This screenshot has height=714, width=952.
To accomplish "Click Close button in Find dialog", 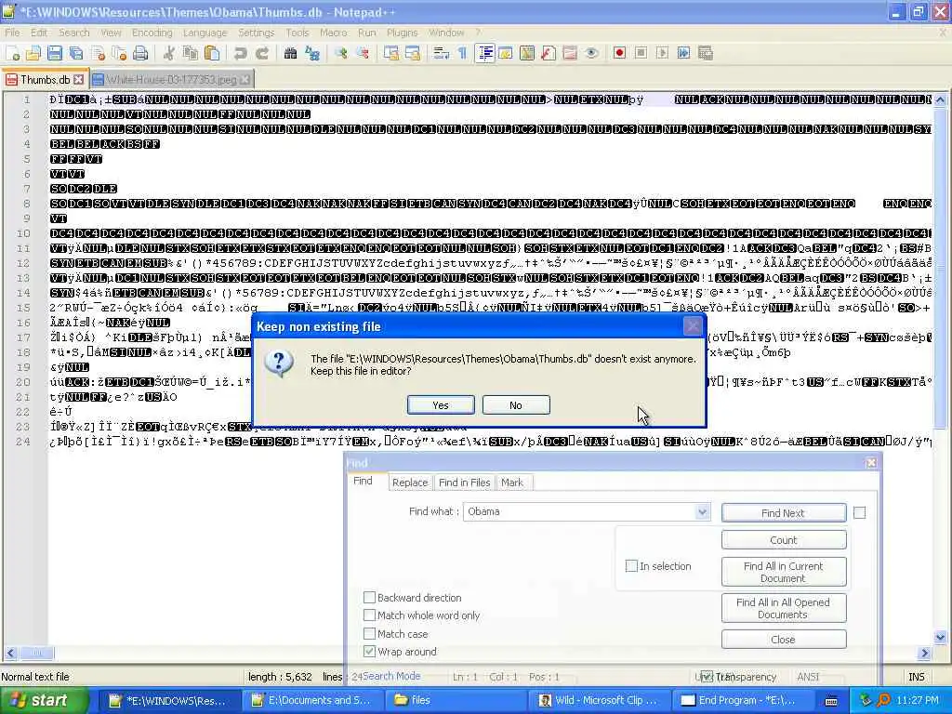I will coord(783,640).
